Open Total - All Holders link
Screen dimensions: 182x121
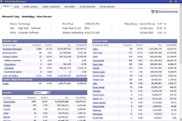click(10, 76)
